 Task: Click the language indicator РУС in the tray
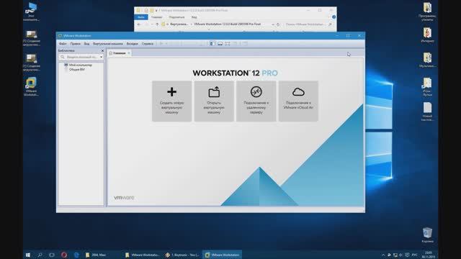(x=414, y=255)
